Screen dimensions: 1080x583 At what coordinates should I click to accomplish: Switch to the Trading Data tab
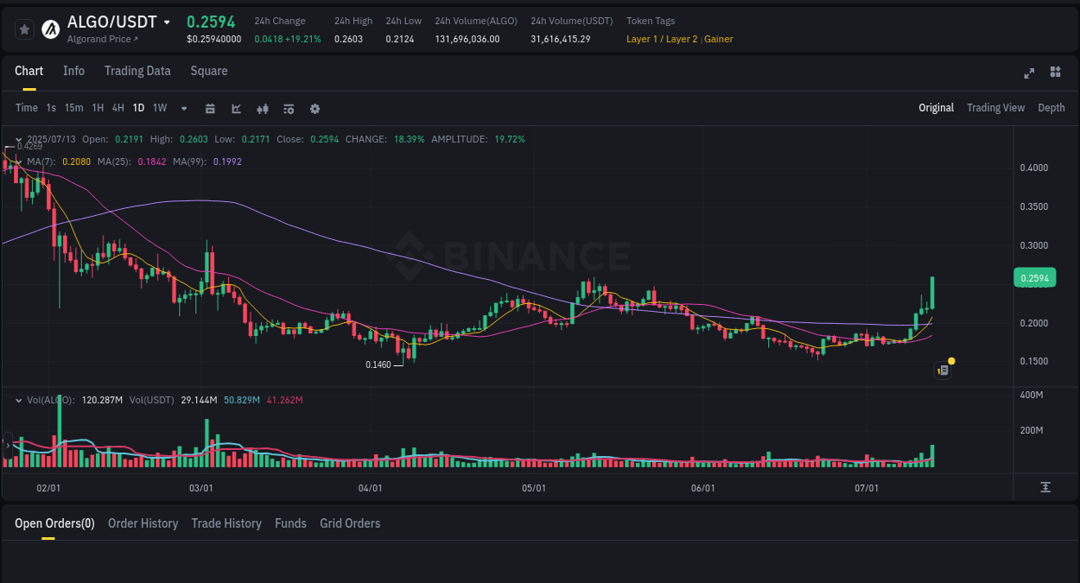pyautogui.click(x=137, y=71)
